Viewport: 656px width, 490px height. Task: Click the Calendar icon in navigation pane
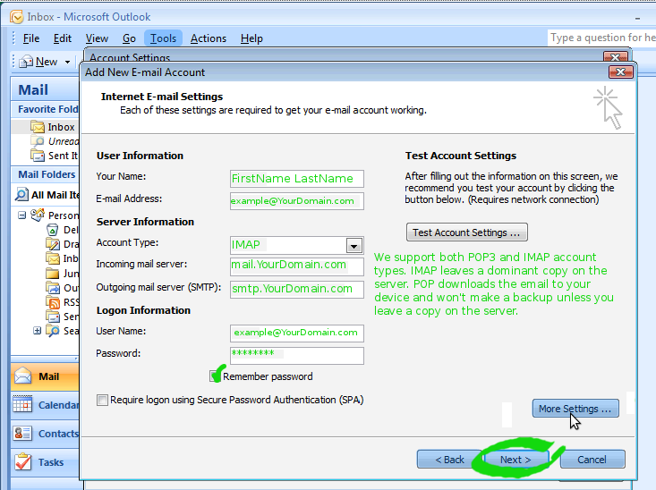pyautogui.click(x=22, y=405)
